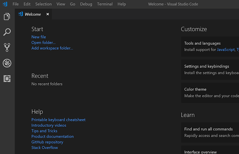Select the Welcome editor tab
This screenshot has width=239, height=154.
[34, 14]
